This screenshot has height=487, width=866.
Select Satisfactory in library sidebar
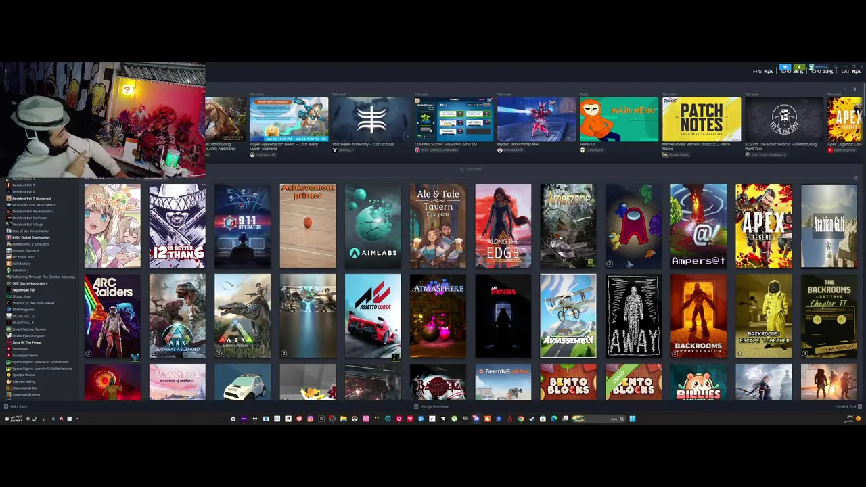(22, 264)
